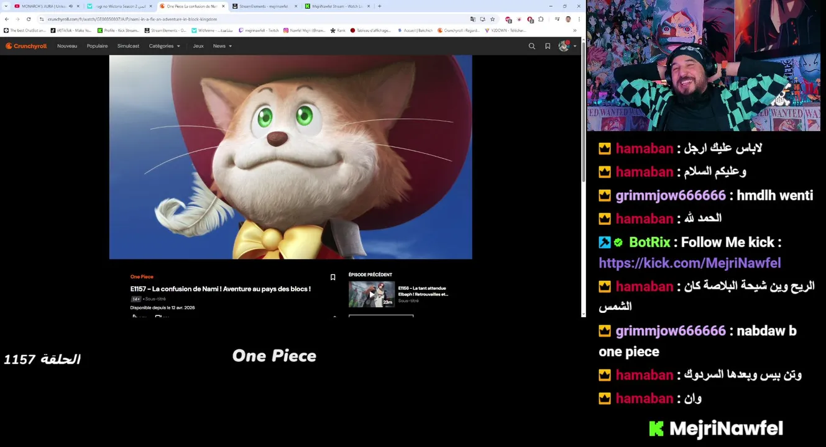Show more bookmarks chevron

click(574, 30)
